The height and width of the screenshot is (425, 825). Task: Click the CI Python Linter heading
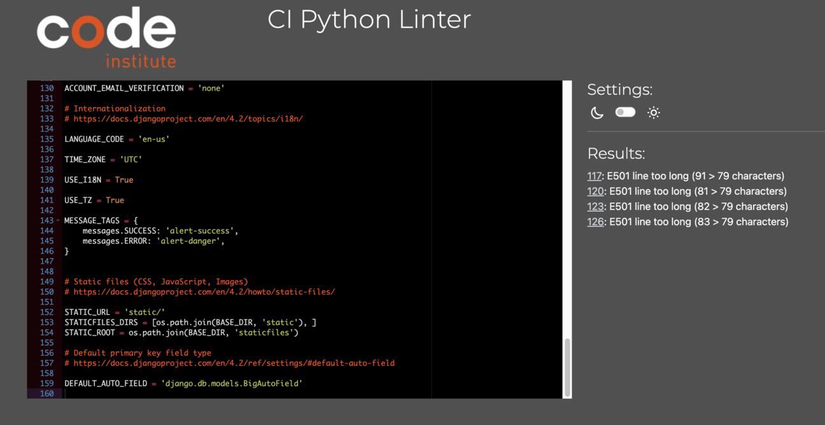[x=369, y=20]
